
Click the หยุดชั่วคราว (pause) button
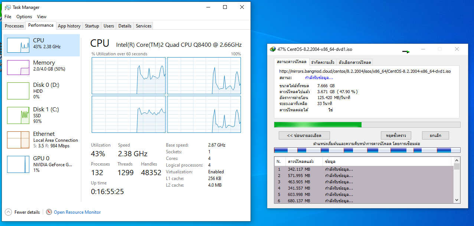point(396,135)
